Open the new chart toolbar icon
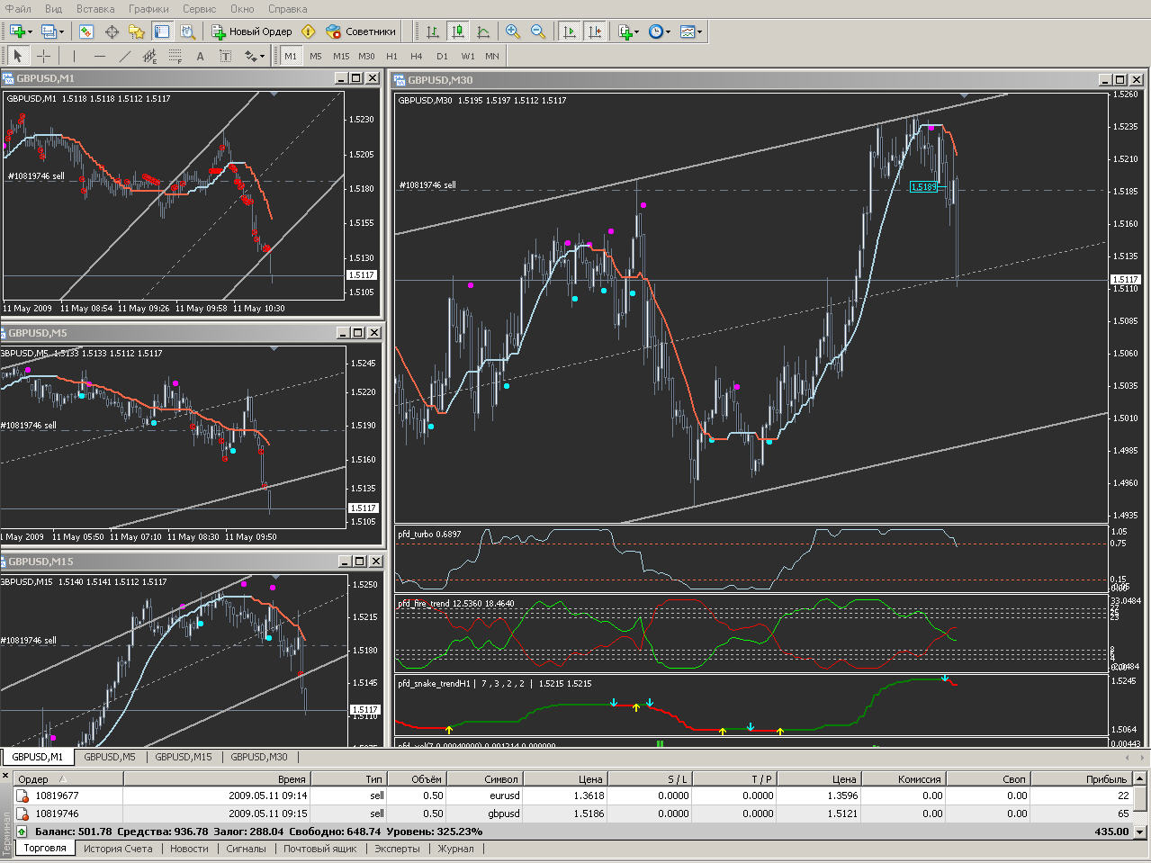The width and height of the screenshot is (1151, 863). point(16,31)
